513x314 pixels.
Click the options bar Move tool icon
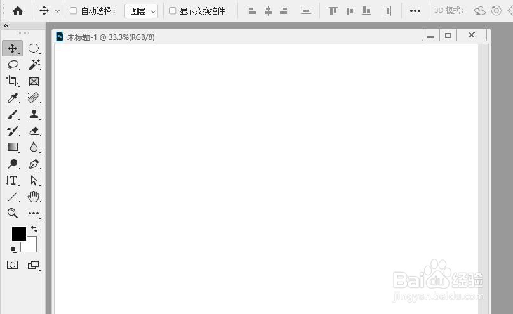tap(44, 11)
